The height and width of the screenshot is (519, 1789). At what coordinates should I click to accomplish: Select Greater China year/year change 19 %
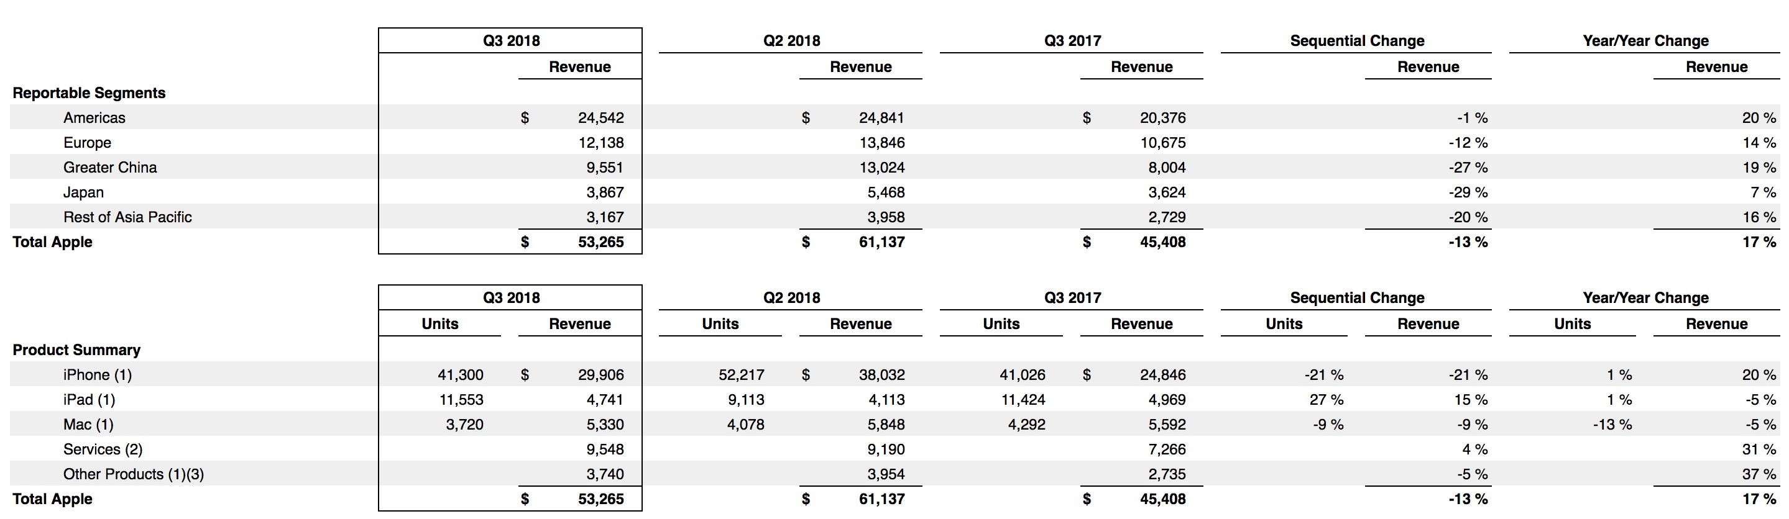(x=1759, y=168)
